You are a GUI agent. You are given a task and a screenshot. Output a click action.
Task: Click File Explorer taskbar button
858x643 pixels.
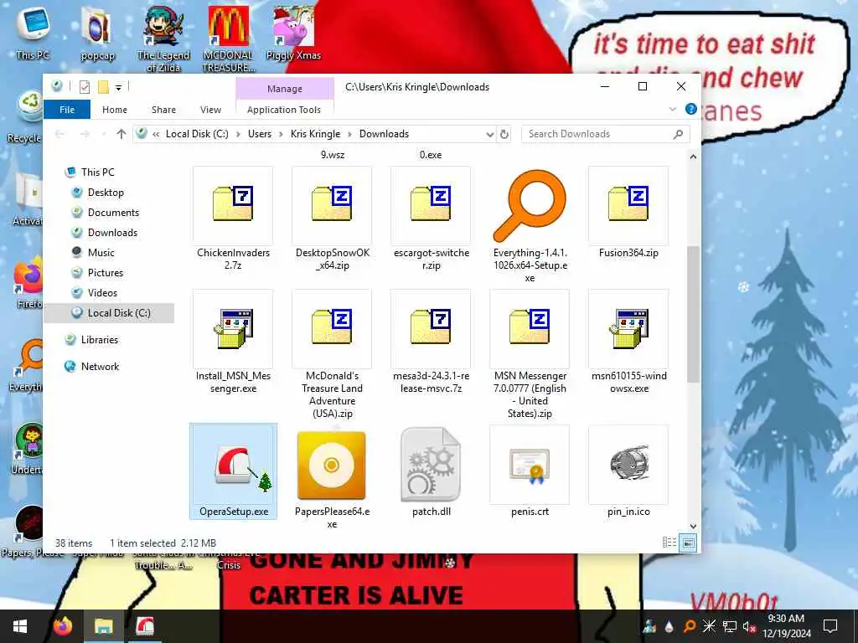103,626
